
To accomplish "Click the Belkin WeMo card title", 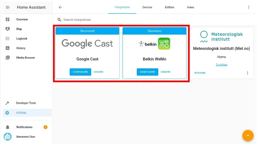I will point(155,59).
